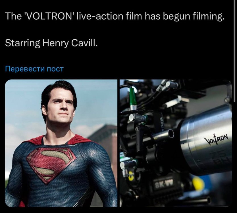Click the VOLTRON logo on the camera lens

click(x=216, y=139)
